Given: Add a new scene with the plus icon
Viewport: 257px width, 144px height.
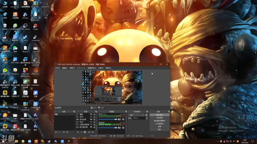Looking at the screenshot, I should 56,132.
